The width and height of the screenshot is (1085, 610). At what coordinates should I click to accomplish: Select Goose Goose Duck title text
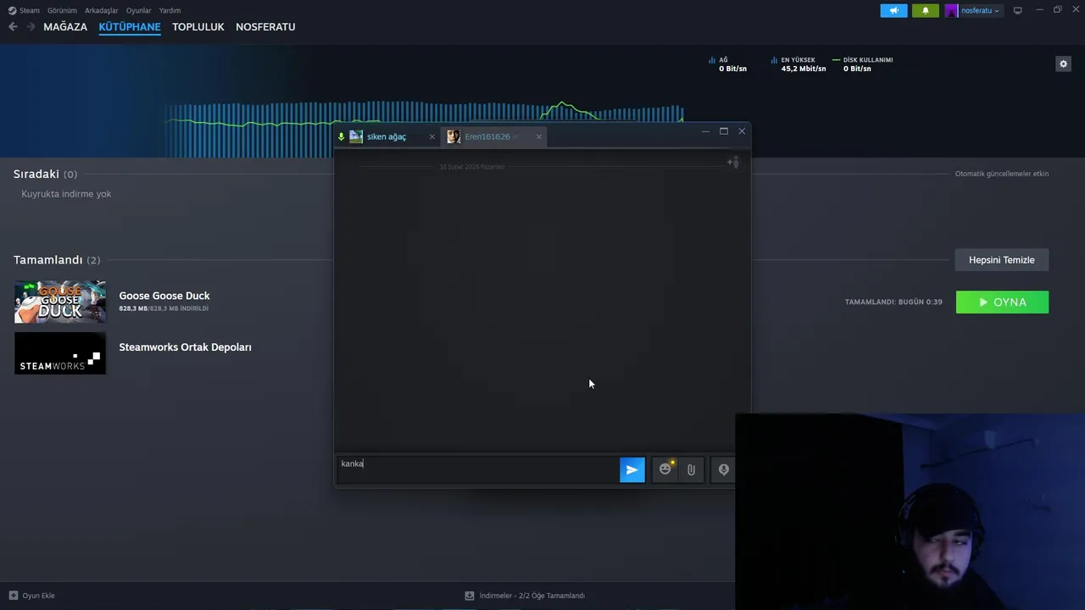pos(164,296)
